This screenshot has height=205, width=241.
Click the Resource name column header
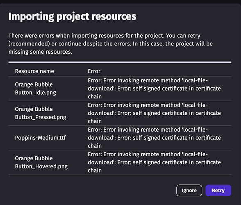pos(34,71)
